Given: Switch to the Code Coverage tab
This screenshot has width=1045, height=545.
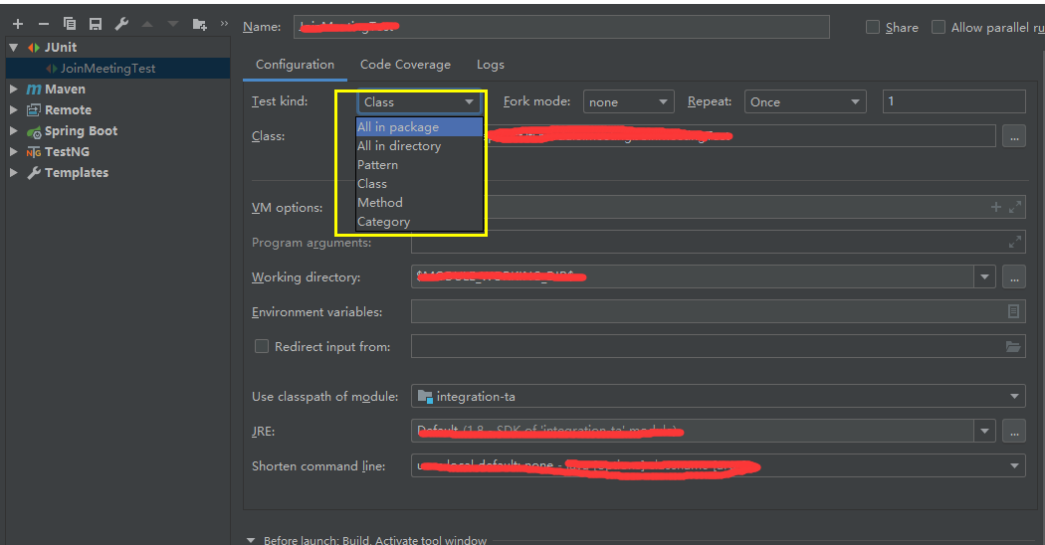Looking at the screenshot, I should click(x=405, y=65).
